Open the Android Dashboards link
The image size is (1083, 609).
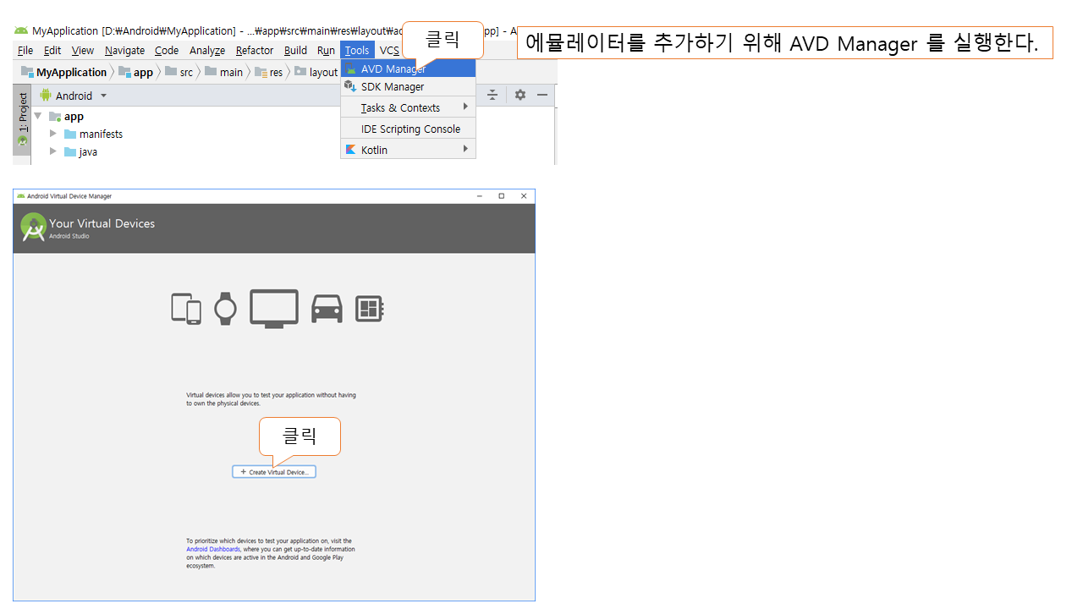pos(213,549)
